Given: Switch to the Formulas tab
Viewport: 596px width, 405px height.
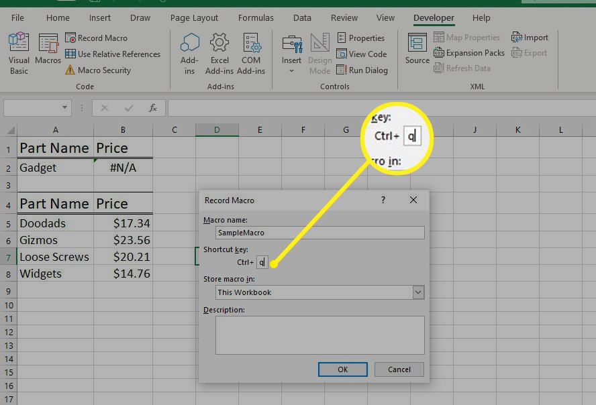Looking at the screenshot, I should pyautogui.click(x=256, y=18).
